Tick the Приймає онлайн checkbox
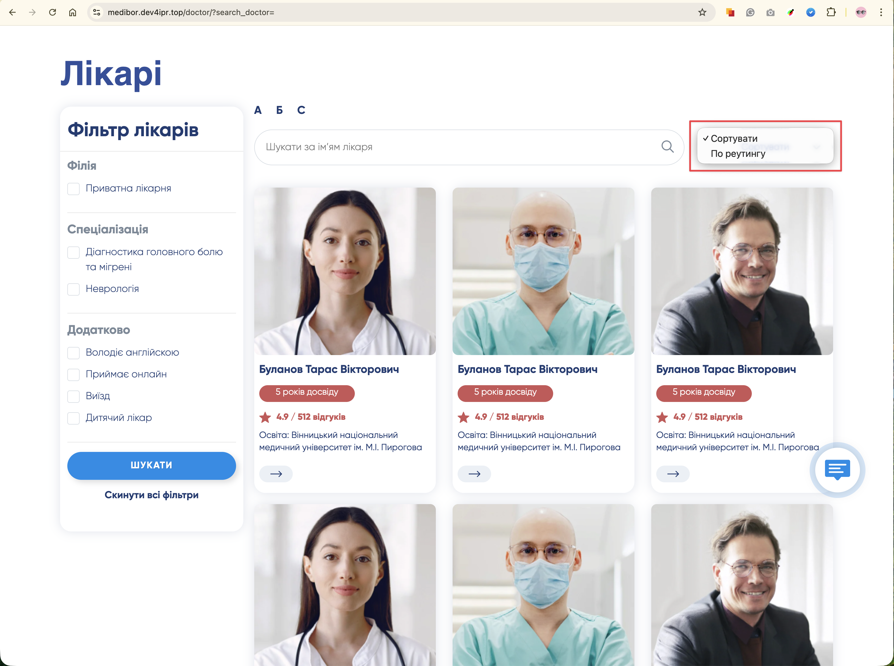The height and width of the screenshot is (666, 894). coord(73,375)
